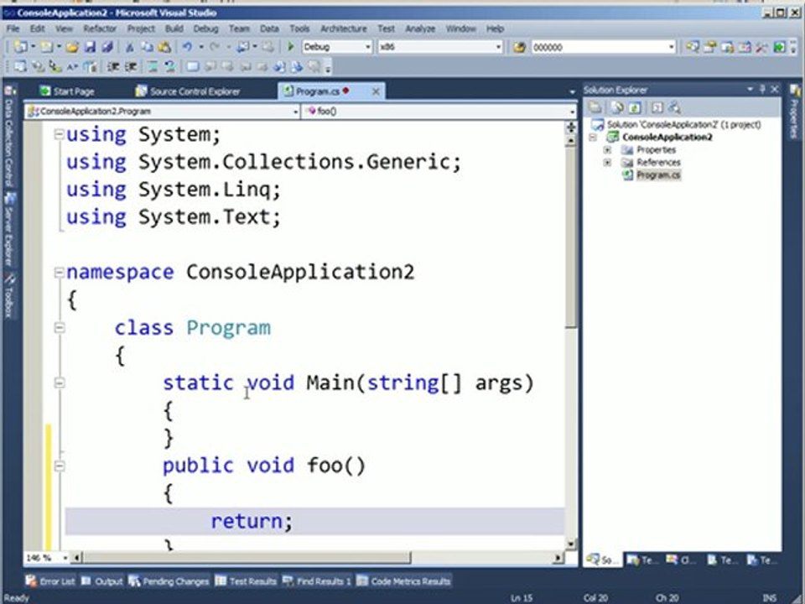Open the Error List panel tab
Screen dimensions: 805x604
coord(50,581)
